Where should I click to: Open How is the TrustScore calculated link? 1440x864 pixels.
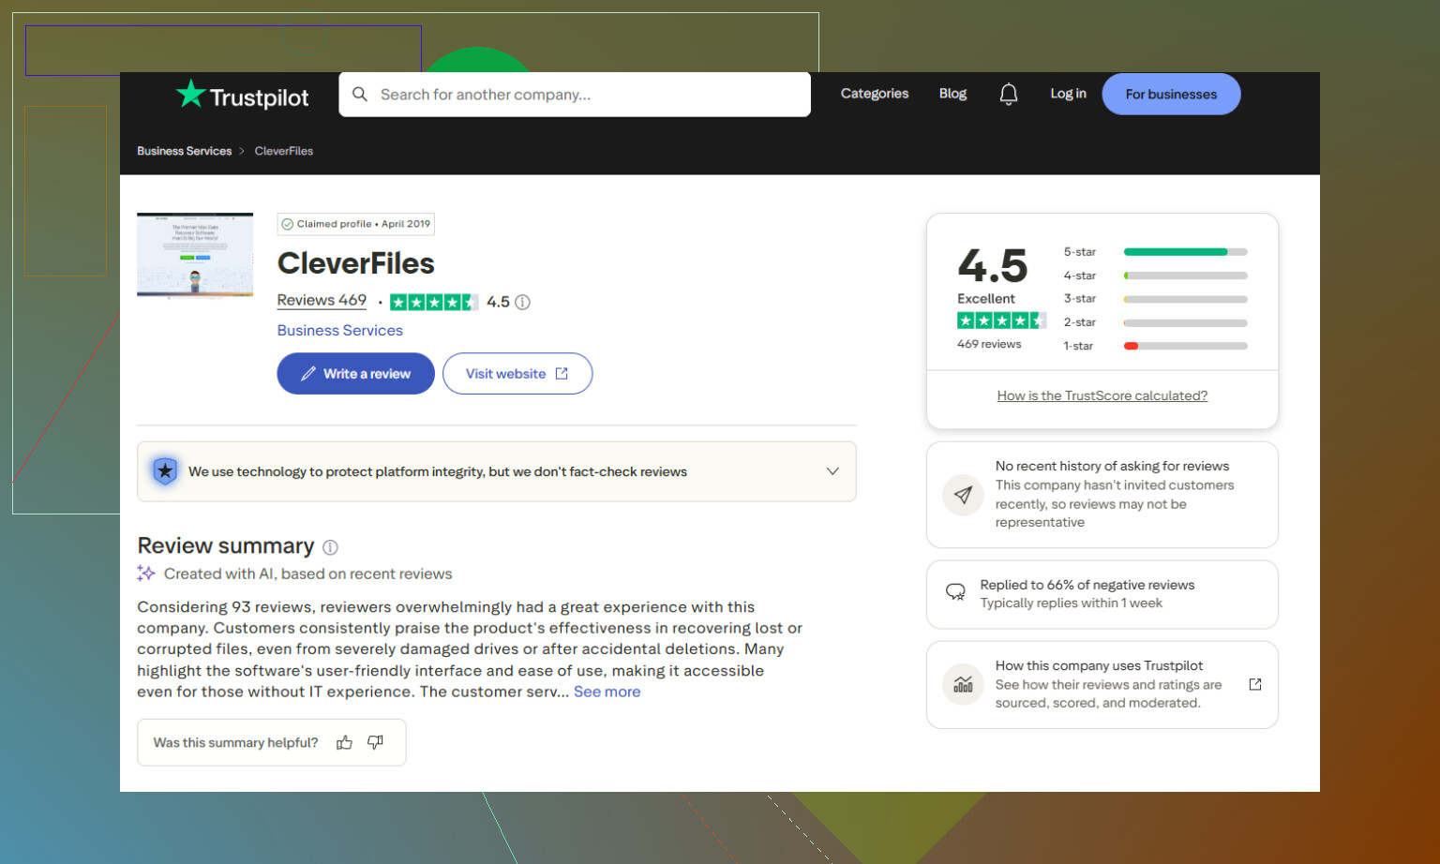(x=1102, y=395)
